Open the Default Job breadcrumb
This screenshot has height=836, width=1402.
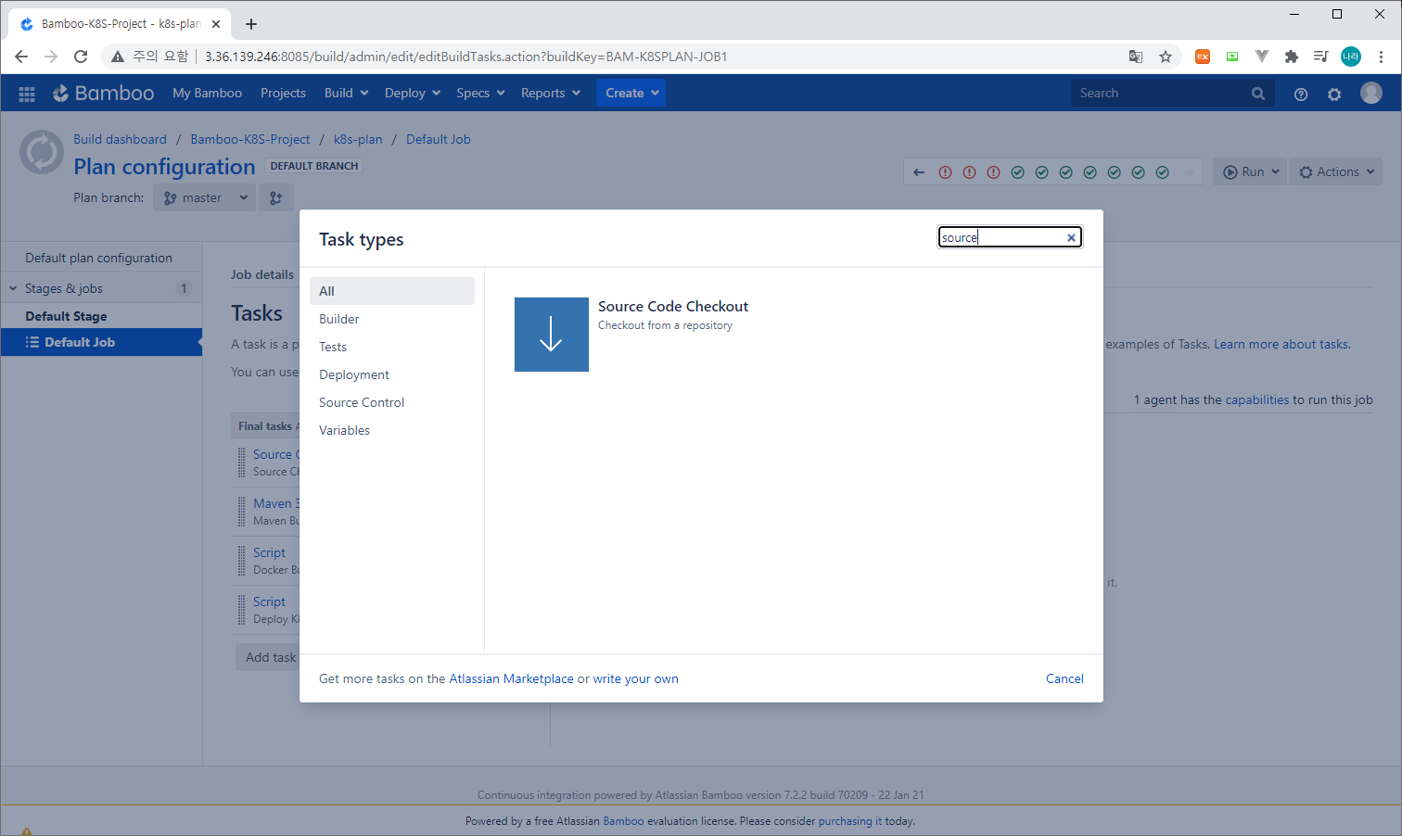[x=438, y=139]
